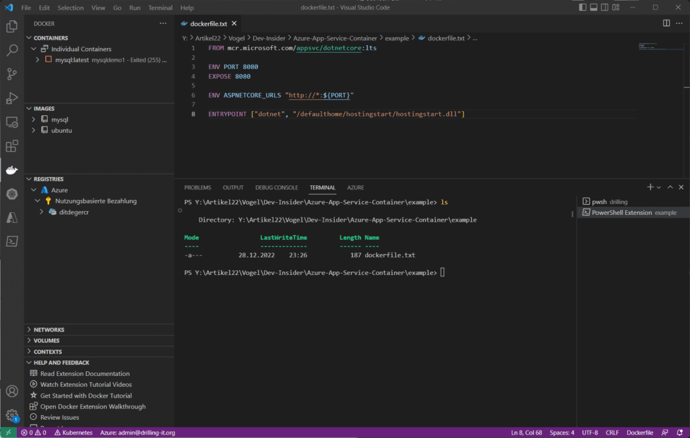Collapse the REGISTRIES section

(29, 179)
